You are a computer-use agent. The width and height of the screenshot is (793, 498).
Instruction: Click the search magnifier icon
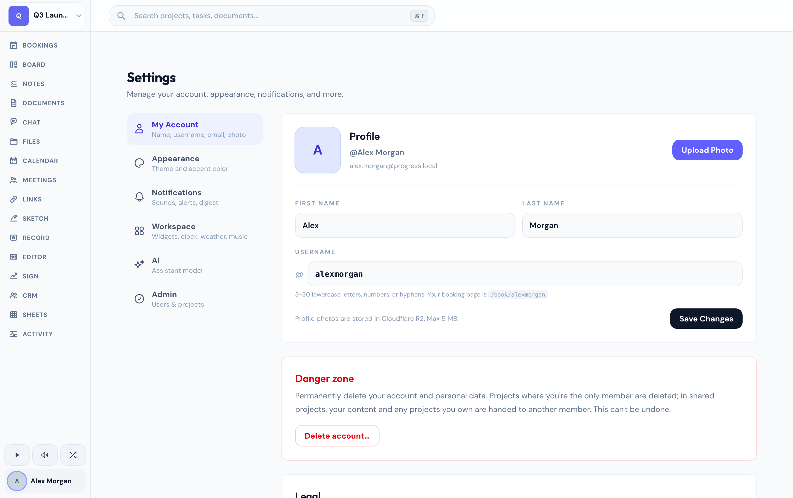click(121, 16)
